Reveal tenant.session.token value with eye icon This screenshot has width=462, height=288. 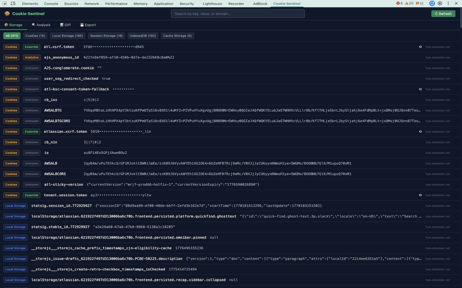pyautogui.click(x=420, y=195)
